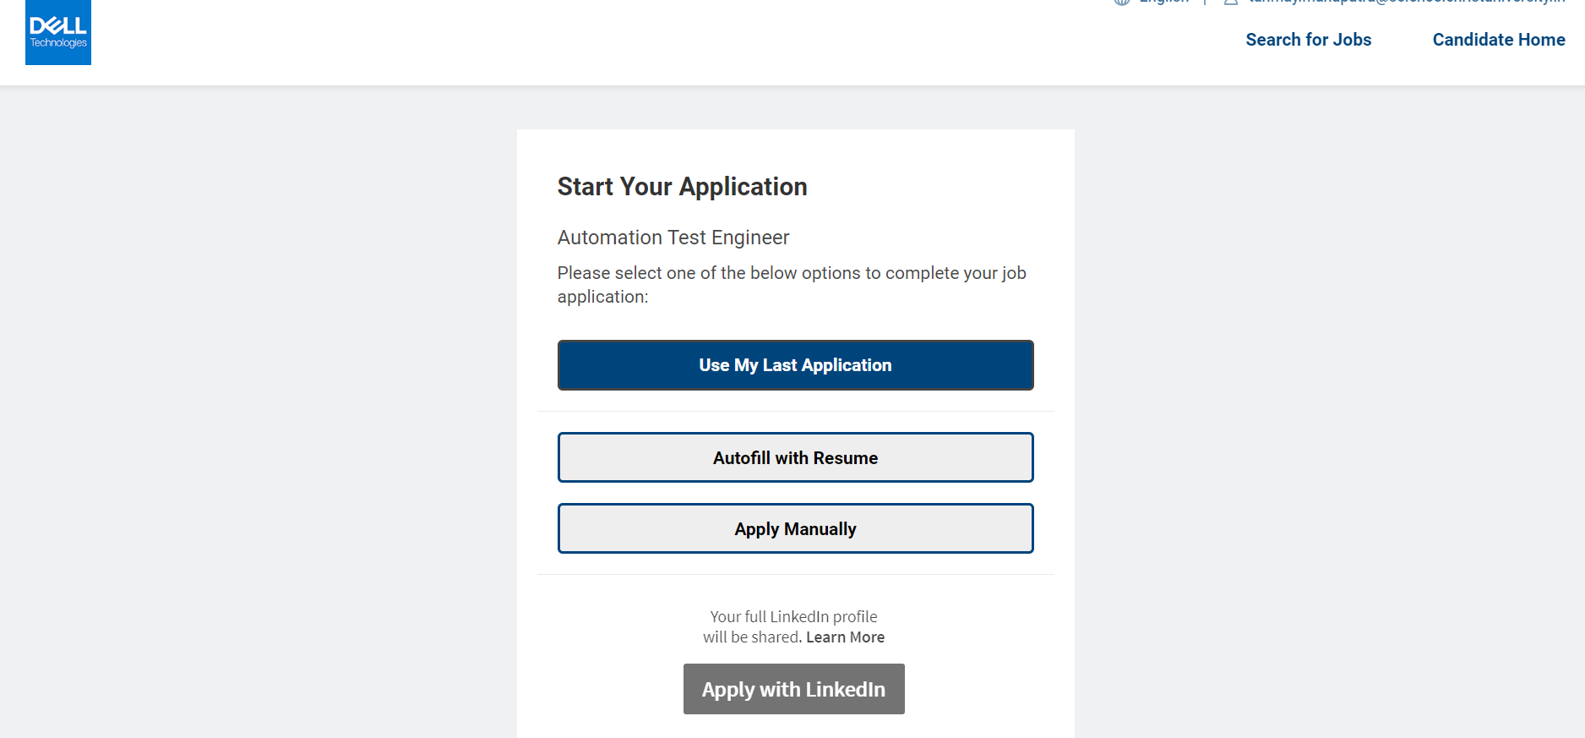Open the Candidate Home page
1585x738 pixels.
pyautogui.click(x=1499, y=40)
